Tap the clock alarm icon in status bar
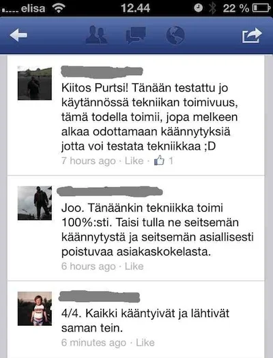The height and width of the screenshot is (358, 273). click(198, 8)
